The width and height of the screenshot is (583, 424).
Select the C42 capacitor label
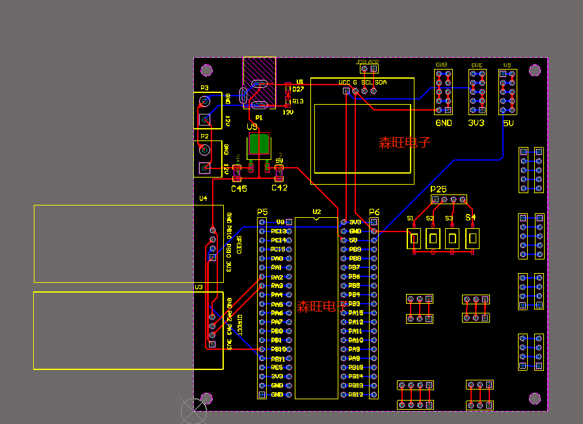pyautogui.click(x=280, y=188)
